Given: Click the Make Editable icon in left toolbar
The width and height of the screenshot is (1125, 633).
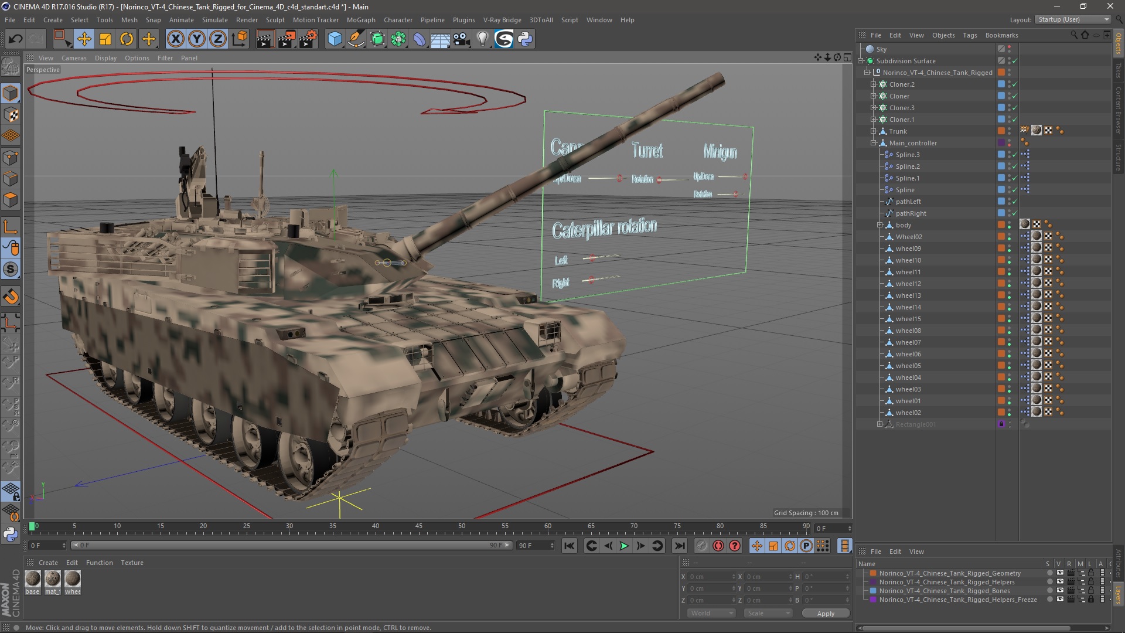Looking at the screenshot, I should pyautogui.click(x=11, y=67).
